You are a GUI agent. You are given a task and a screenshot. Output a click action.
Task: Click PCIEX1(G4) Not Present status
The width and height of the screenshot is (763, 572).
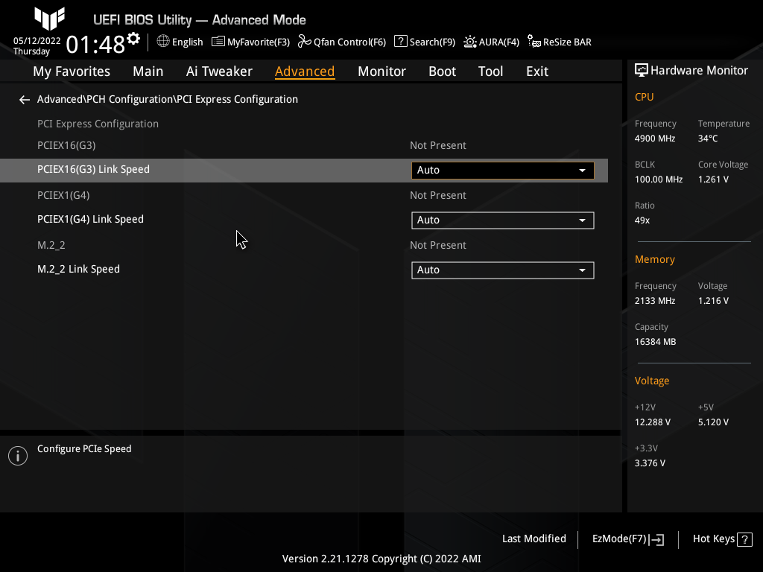[x=438, y=196]
